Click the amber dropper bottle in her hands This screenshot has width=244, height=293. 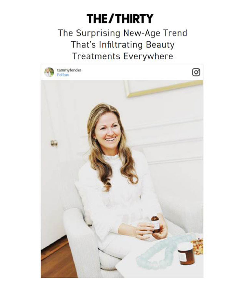tap(155, 224)
